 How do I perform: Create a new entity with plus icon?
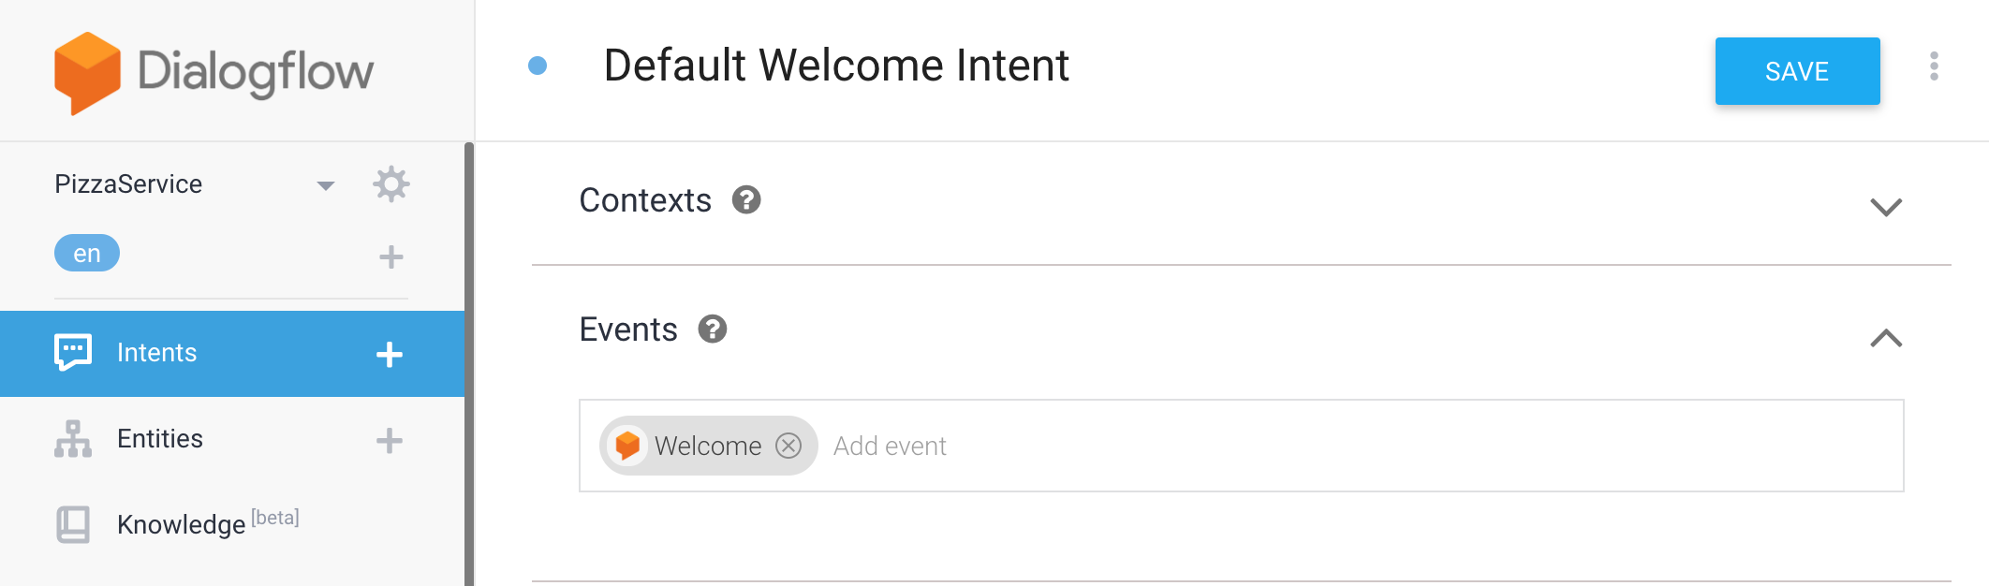point(390,440)
